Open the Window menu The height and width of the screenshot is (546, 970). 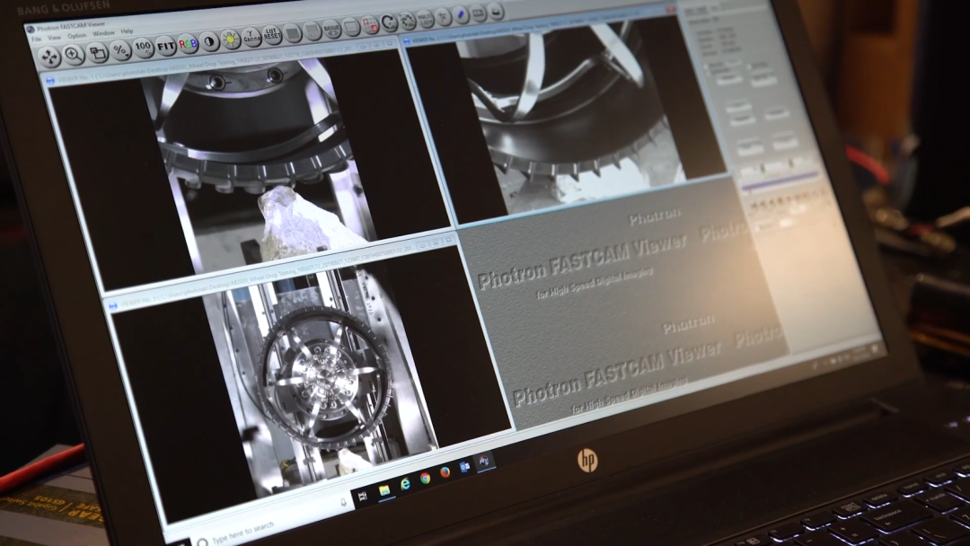pyautogui.click(x=103, y=32)
